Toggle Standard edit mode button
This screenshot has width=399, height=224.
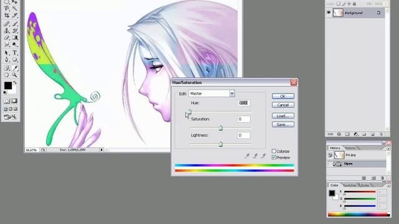coord(7,101)
